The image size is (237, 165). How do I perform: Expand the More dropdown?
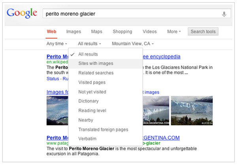point(174,32)
